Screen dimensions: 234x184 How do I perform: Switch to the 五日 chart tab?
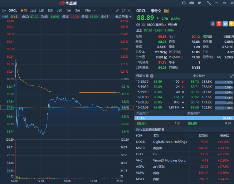pyautogui.click(x=33, y=11)
